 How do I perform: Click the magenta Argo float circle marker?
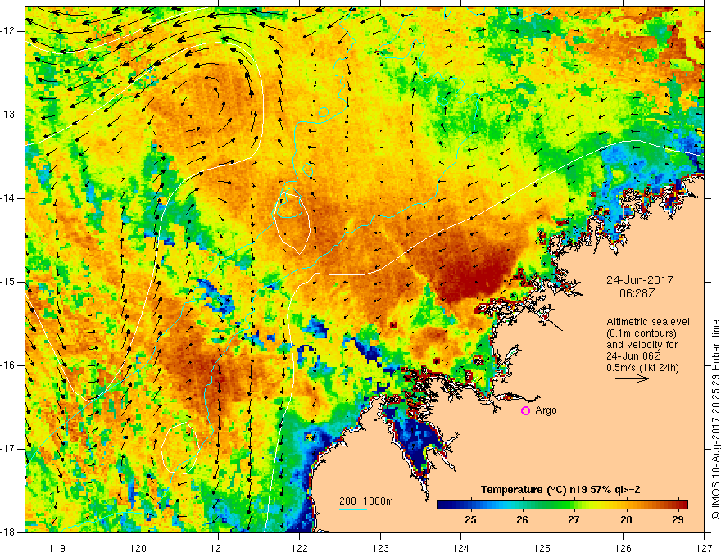(525, 411)
